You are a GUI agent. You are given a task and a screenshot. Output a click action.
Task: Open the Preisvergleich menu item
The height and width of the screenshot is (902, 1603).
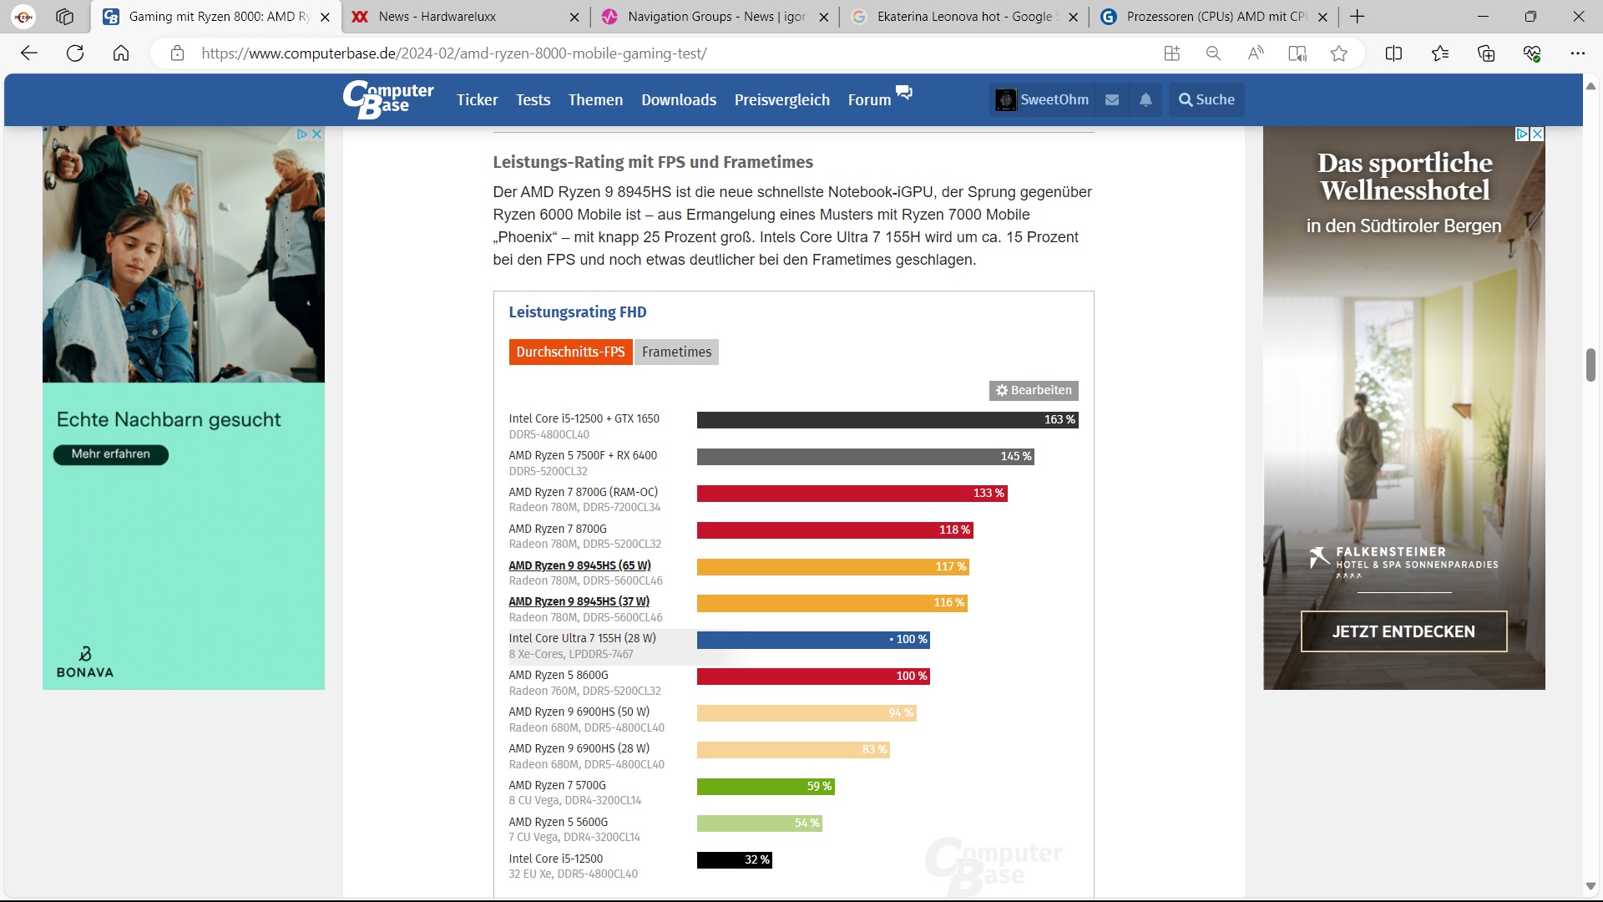point(781,99)
